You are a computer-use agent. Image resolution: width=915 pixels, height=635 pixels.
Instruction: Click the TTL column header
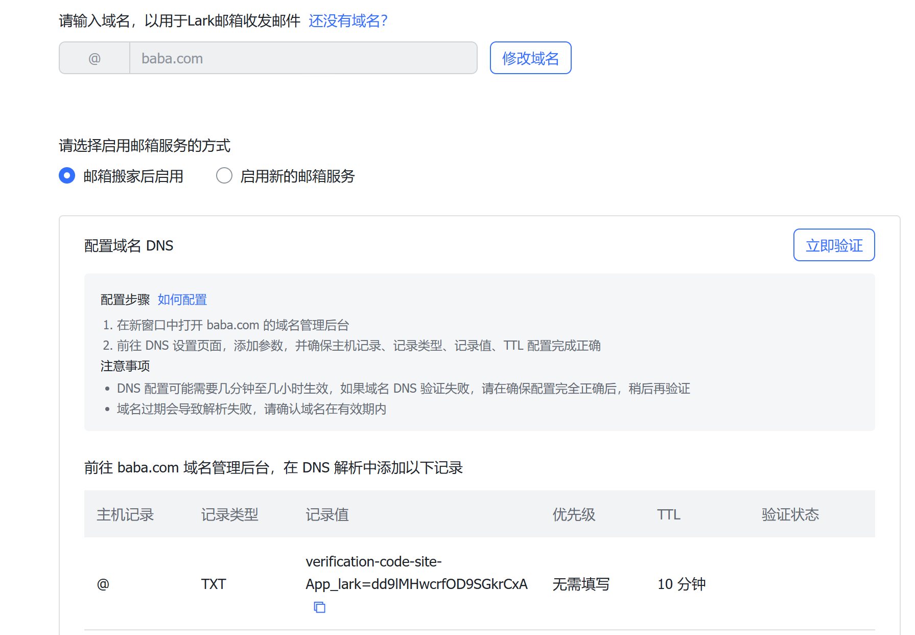coord(668,514)
